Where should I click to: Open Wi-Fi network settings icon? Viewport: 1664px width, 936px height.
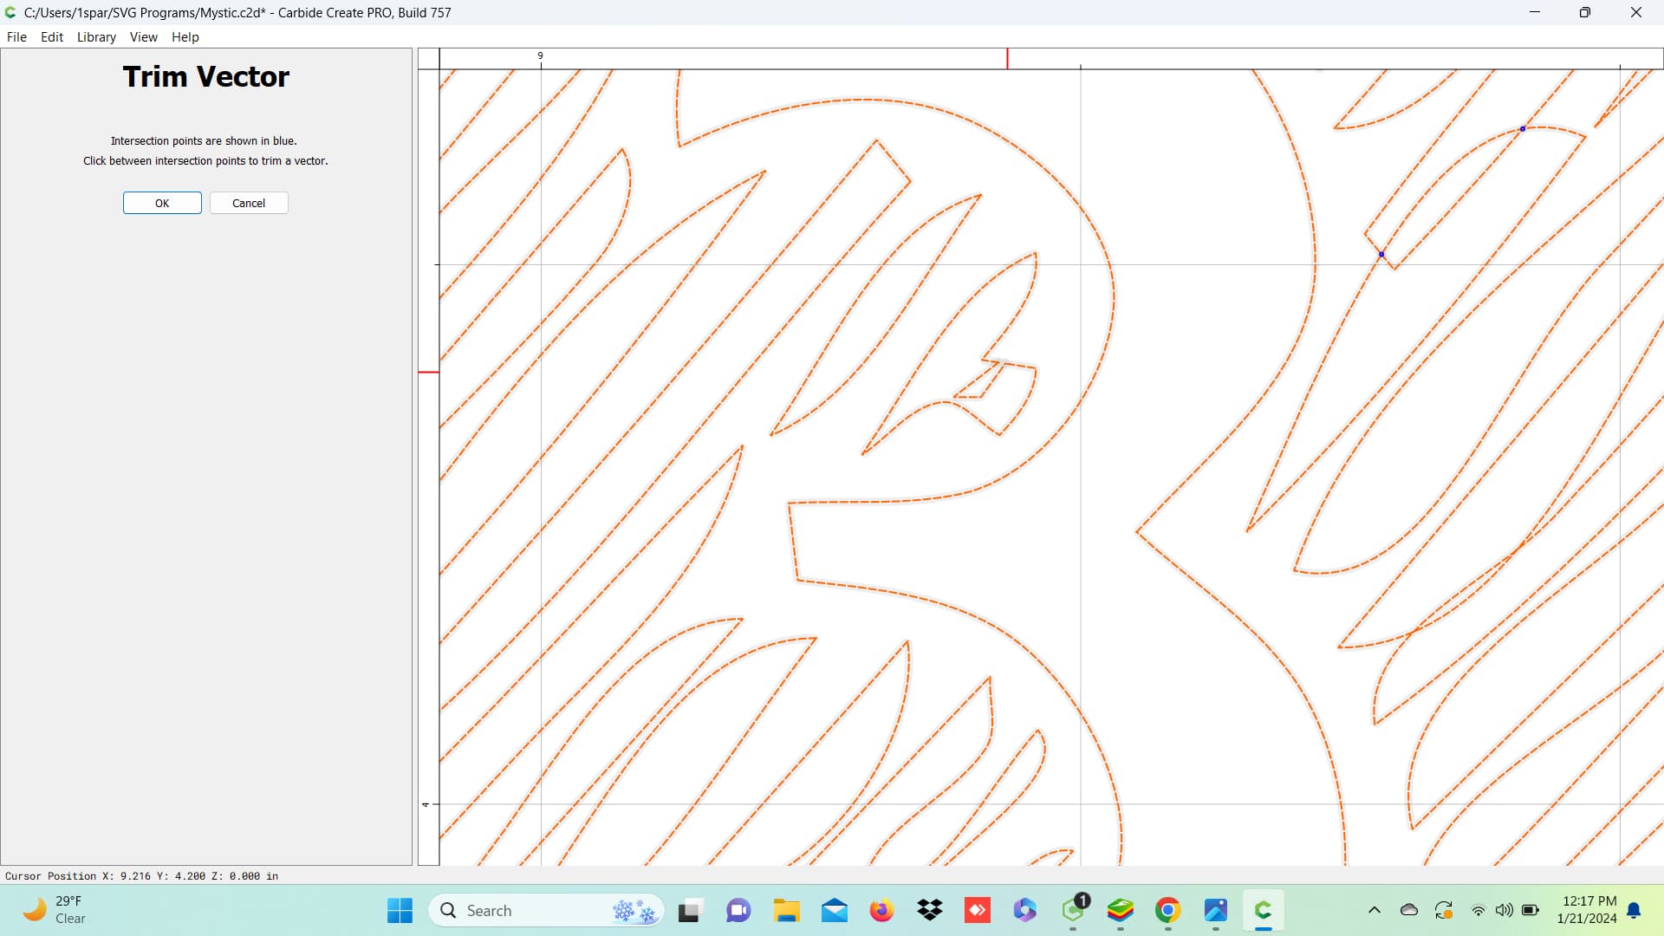click(1479, 910)
